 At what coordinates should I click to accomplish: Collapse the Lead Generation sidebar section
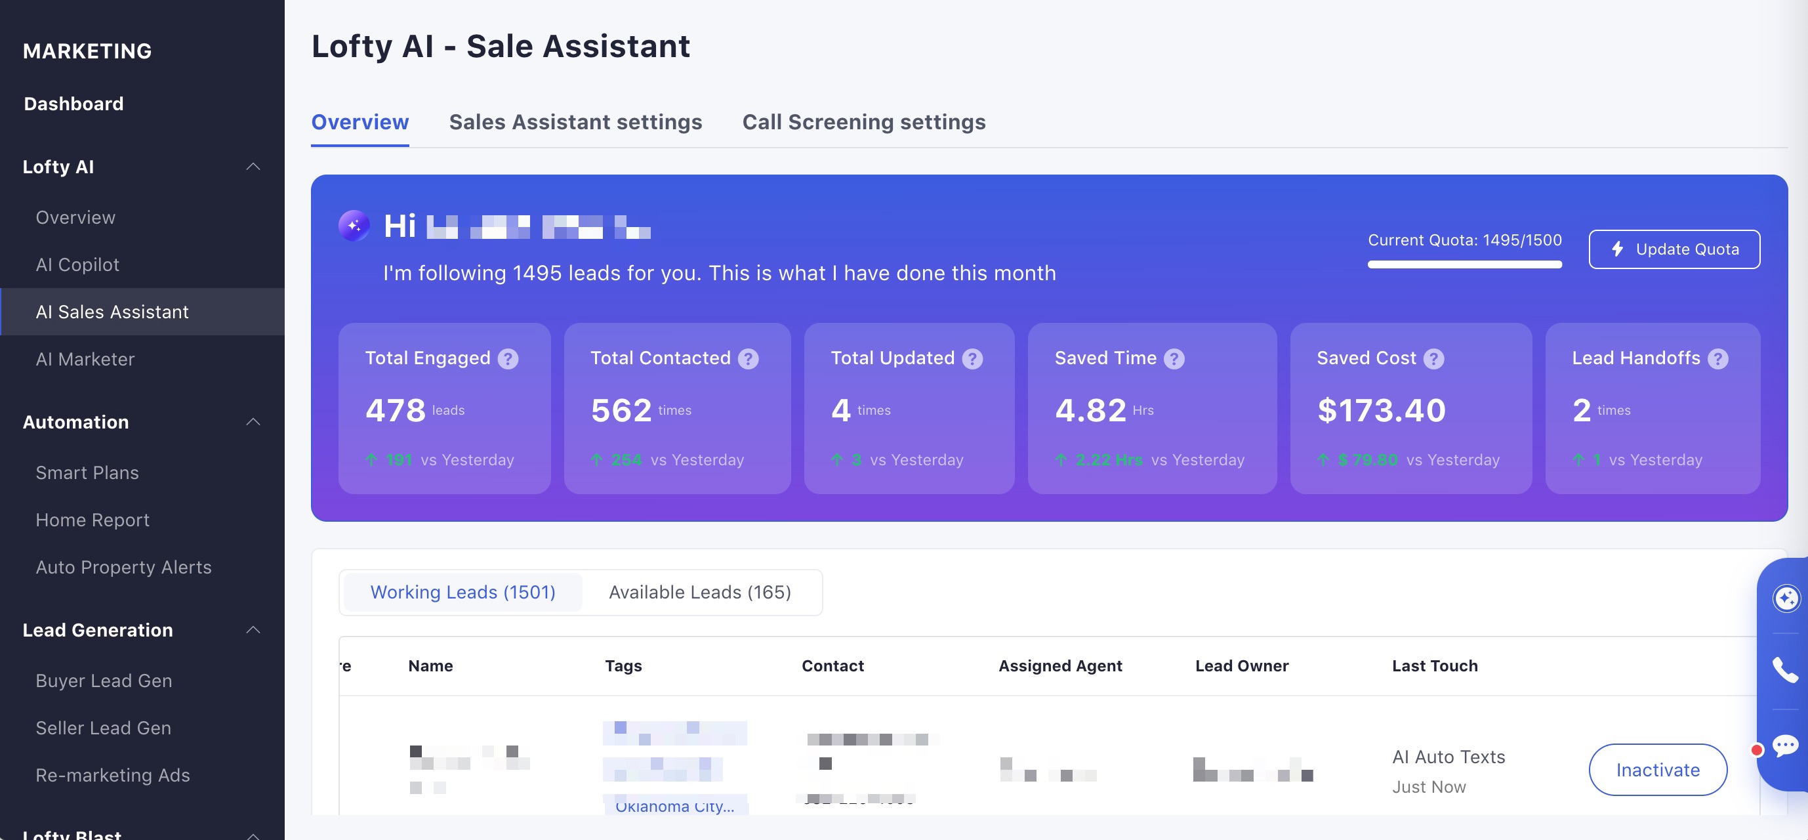(254, 630)
